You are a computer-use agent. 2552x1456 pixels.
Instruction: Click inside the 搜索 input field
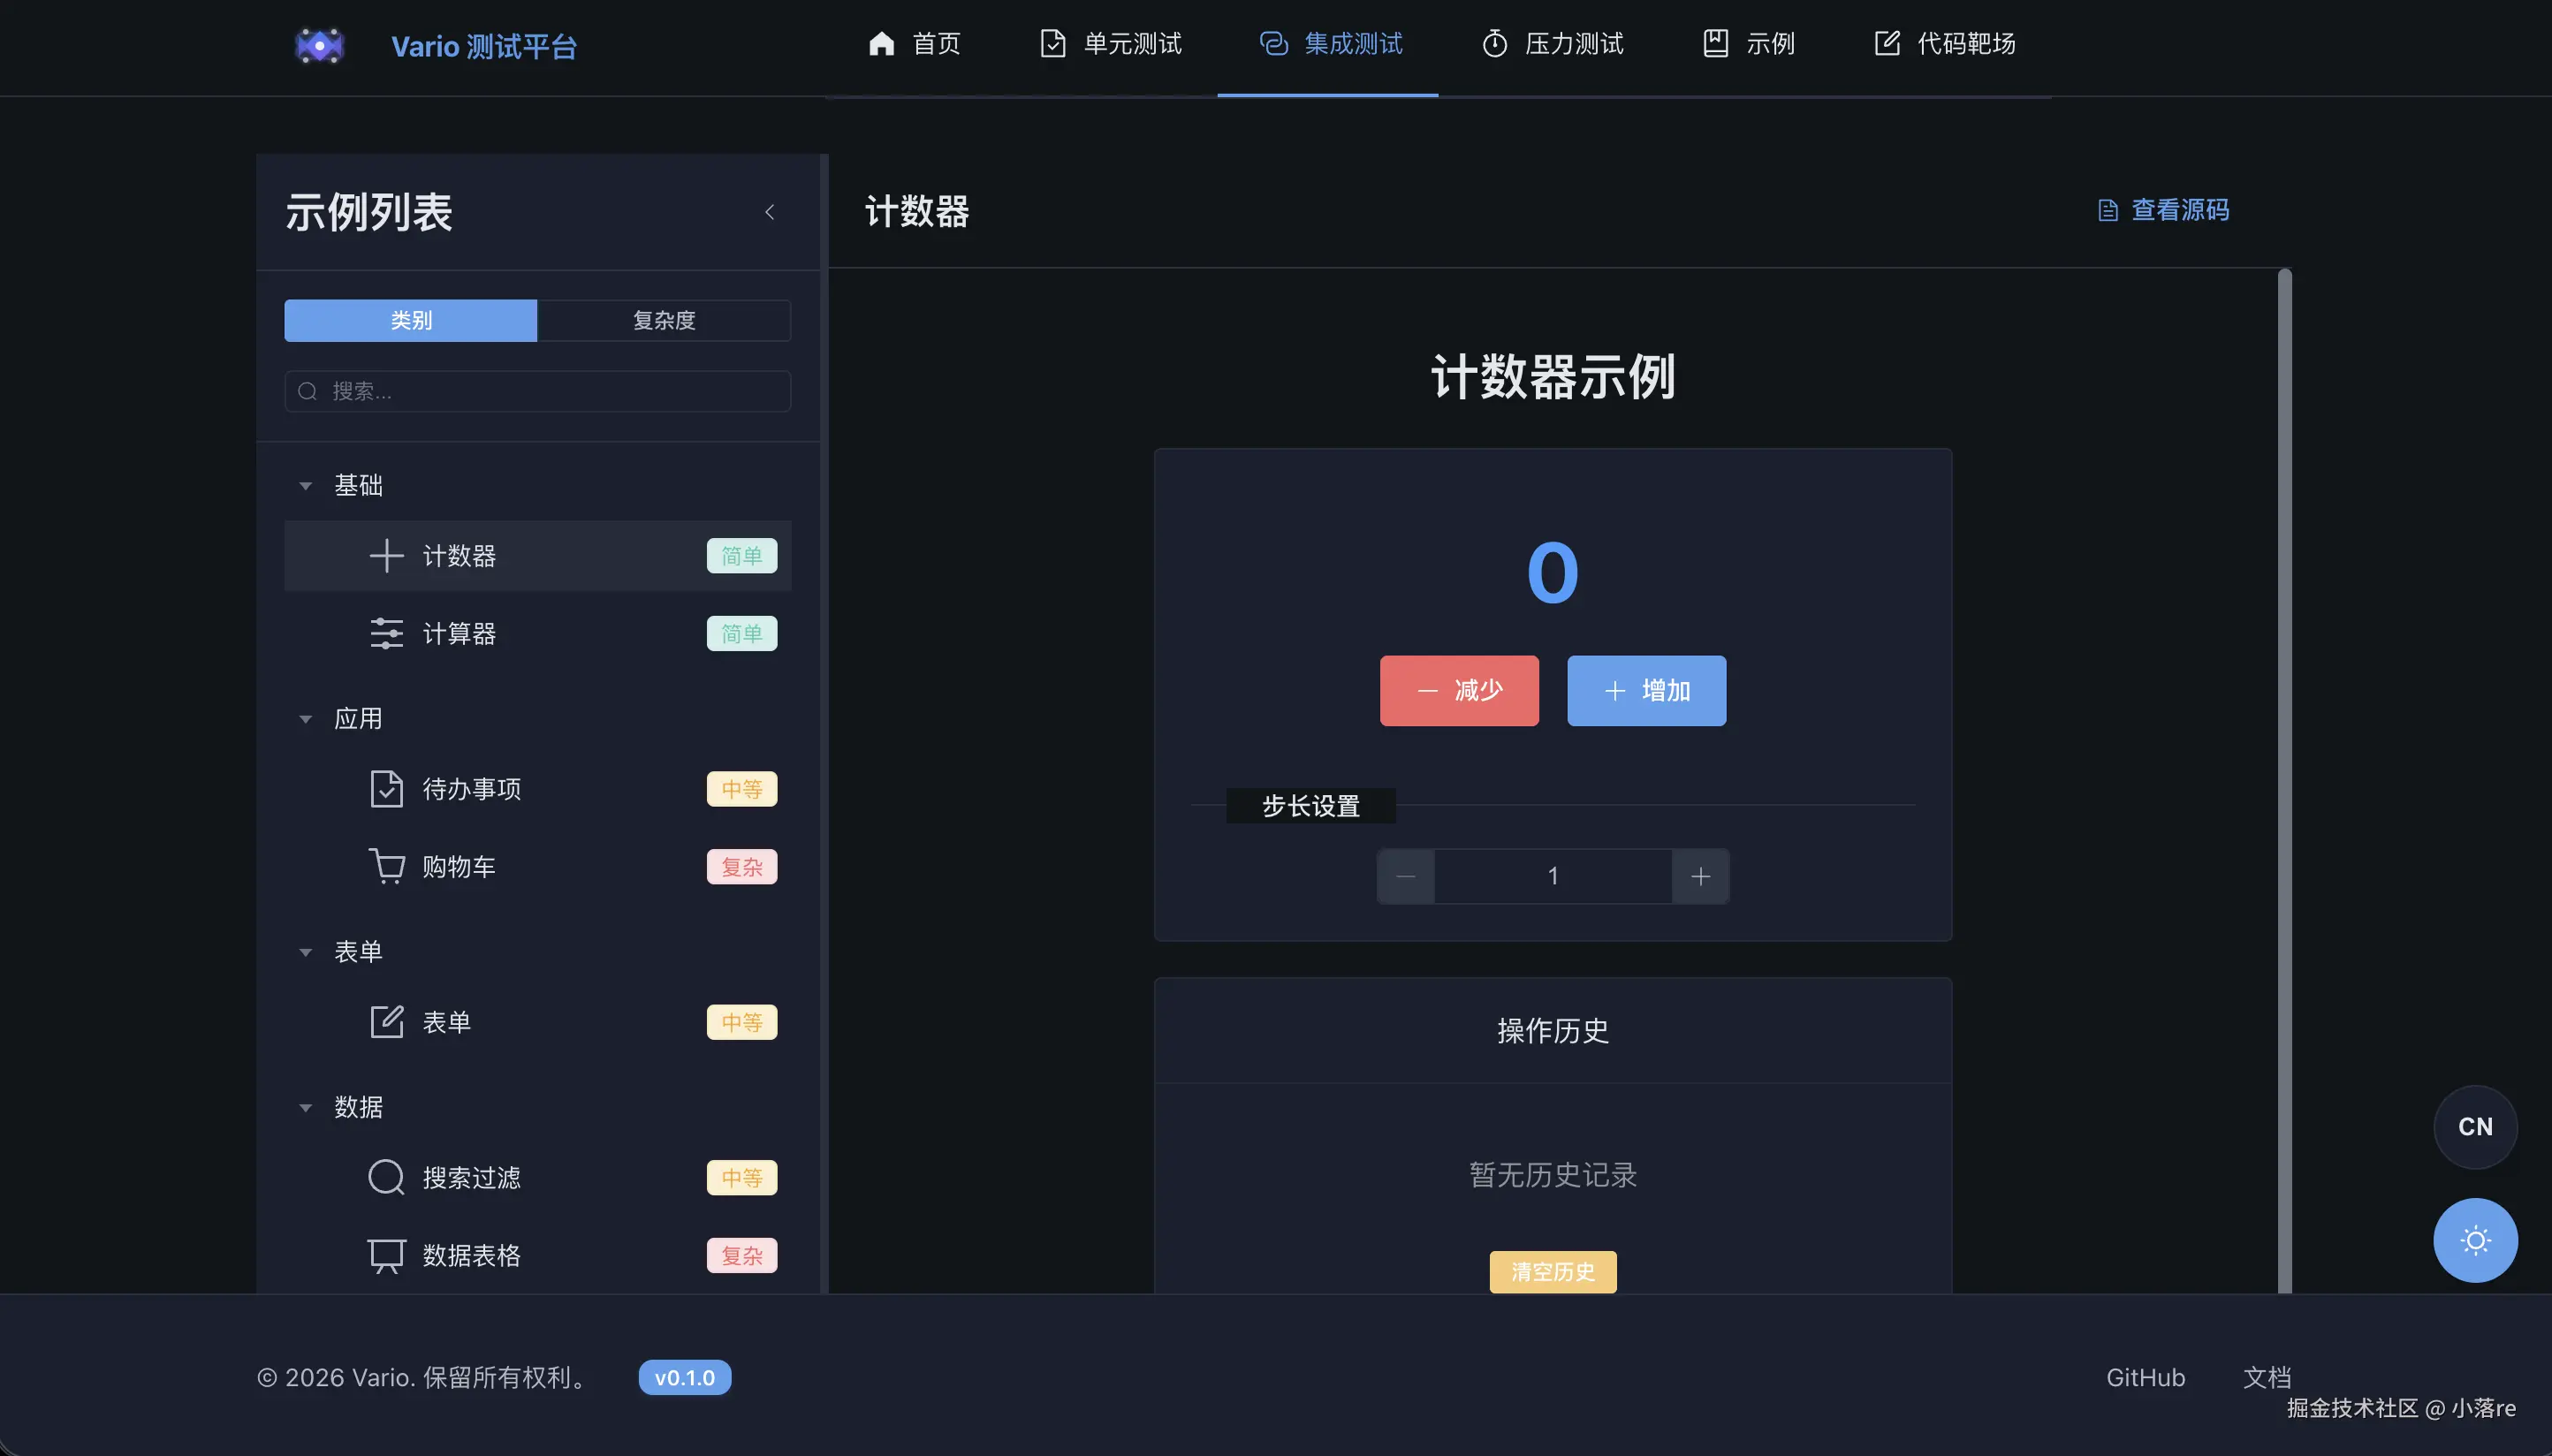pyautogui.click(x=537, y=391)
